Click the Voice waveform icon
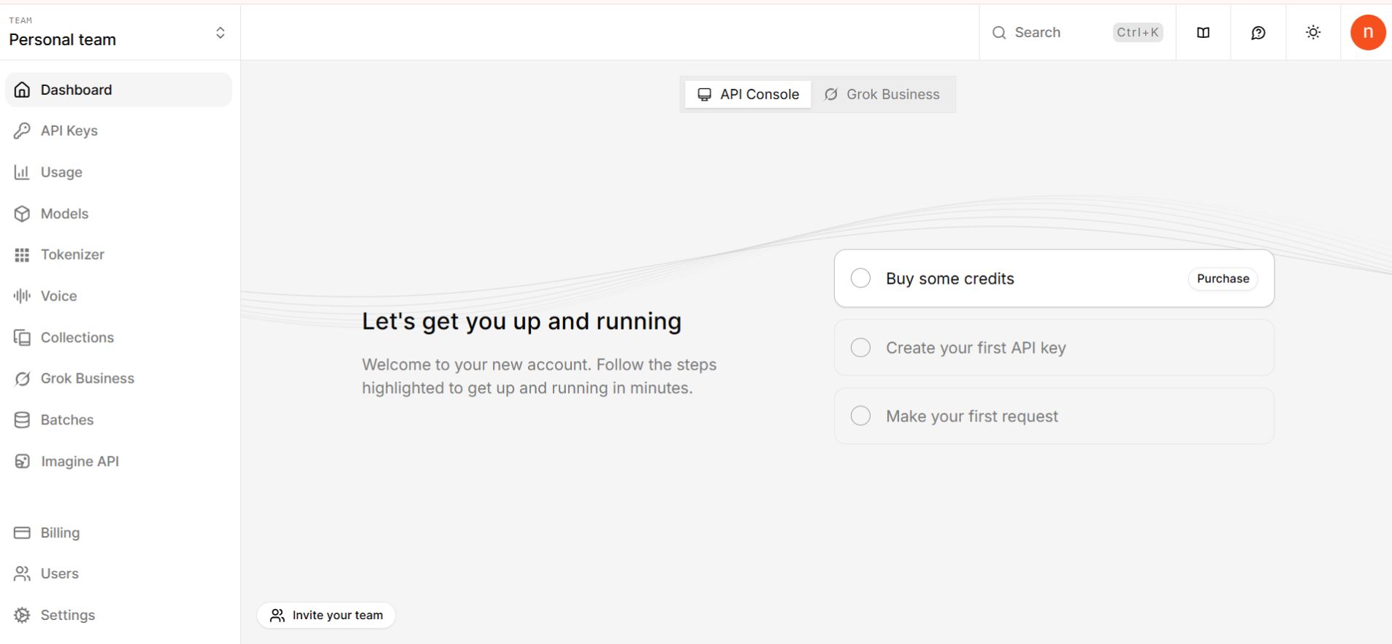This screenshot has height=644, width=1392. 22,296
